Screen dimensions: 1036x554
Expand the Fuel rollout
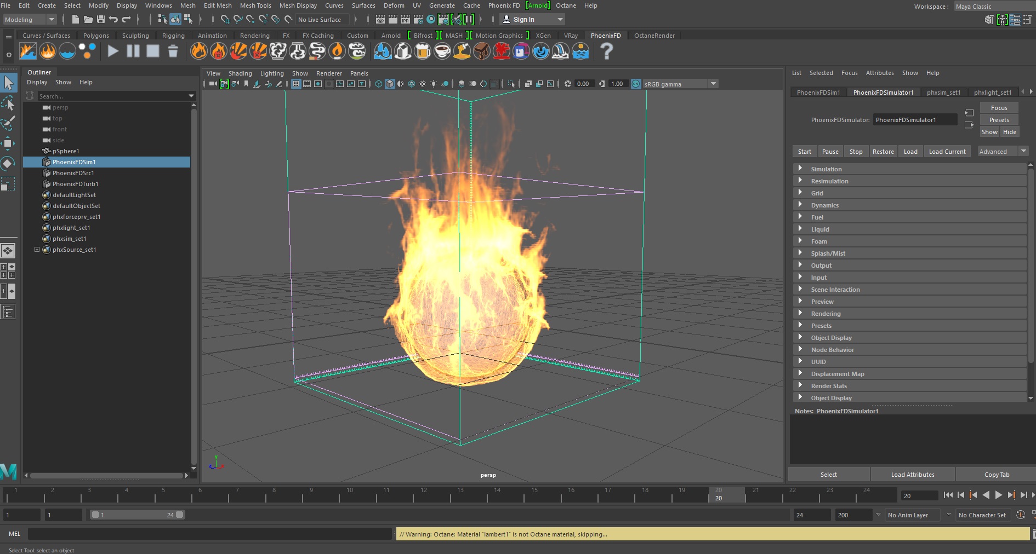coord(910,217)
